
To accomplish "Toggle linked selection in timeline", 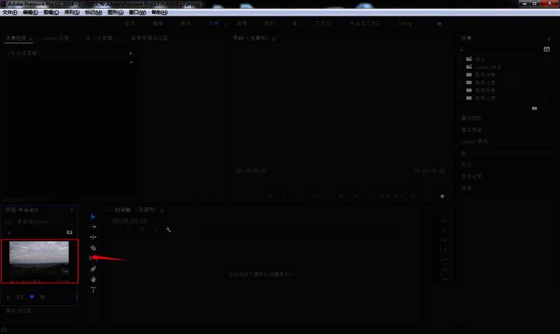I will [x=142, y=230].
